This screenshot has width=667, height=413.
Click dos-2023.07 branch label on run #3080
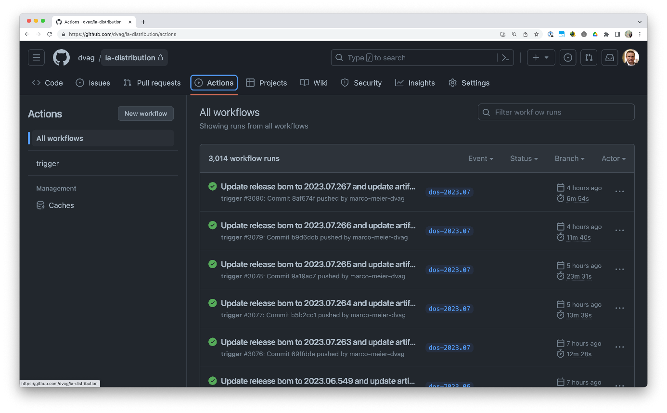pos(449,192)
